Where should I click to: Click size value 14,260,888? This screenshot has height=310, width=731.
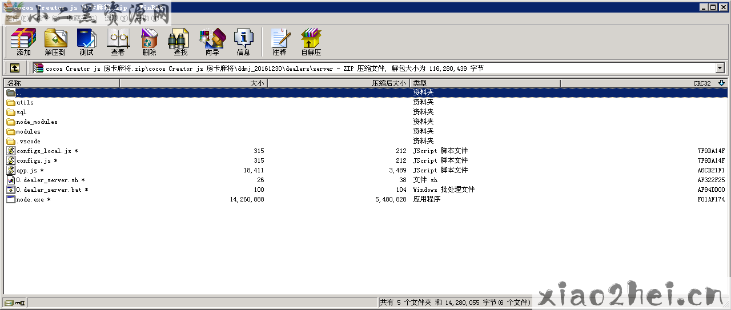pos(247,199)
